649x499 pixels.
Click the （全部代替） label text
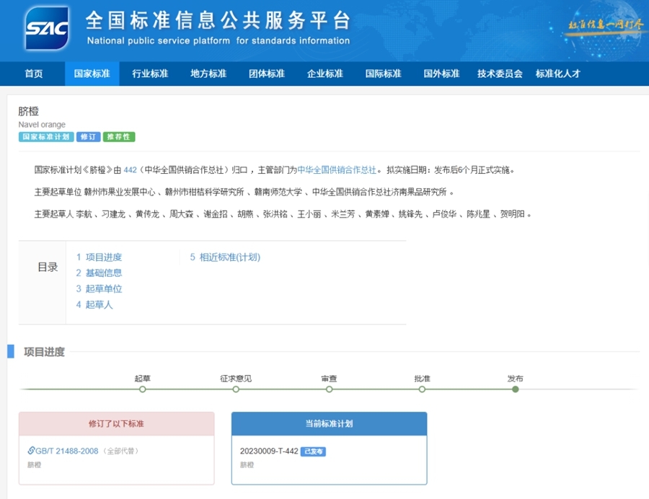point(121,451)
